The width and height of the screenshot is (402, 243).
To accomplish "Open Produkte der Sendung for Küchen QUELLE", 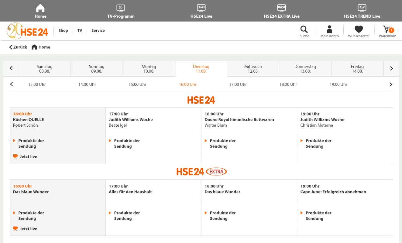I will pos(31,143).
